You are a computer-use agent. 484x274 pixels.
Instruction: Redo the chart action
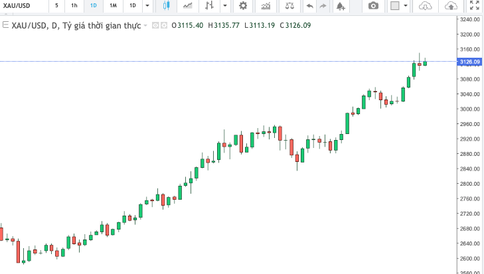(x=323, y=5)
